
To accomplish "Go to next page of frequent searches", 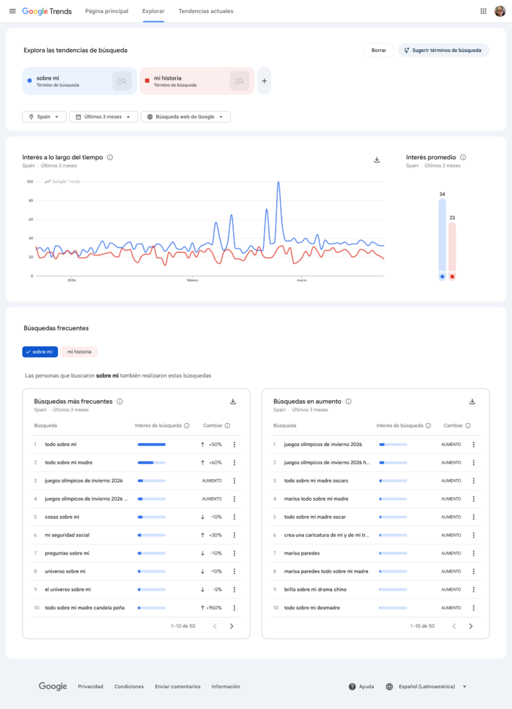I will [232, 626].
